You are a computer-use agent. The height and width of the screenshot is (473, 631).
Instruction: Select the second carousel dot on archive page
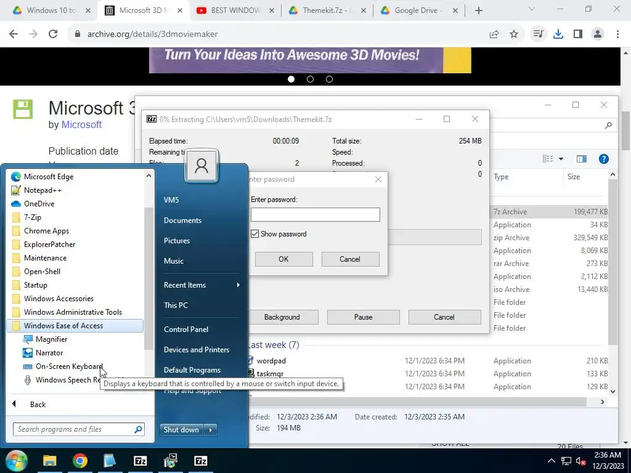(311, 79)
